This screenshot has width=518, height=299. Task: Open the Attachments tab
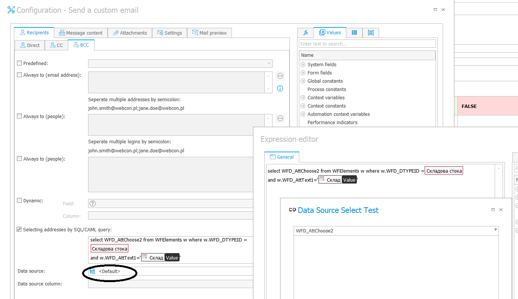tap(130, 33)
